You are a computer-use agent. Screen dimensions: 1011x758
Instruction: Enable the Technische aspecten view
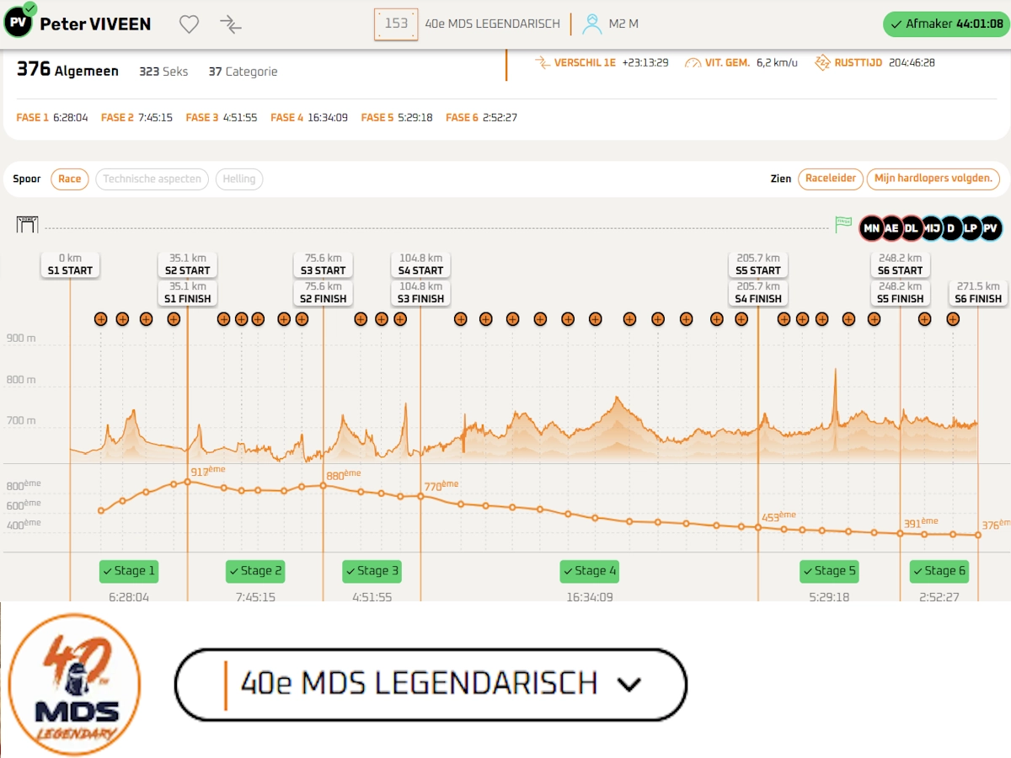coord(152,179)
